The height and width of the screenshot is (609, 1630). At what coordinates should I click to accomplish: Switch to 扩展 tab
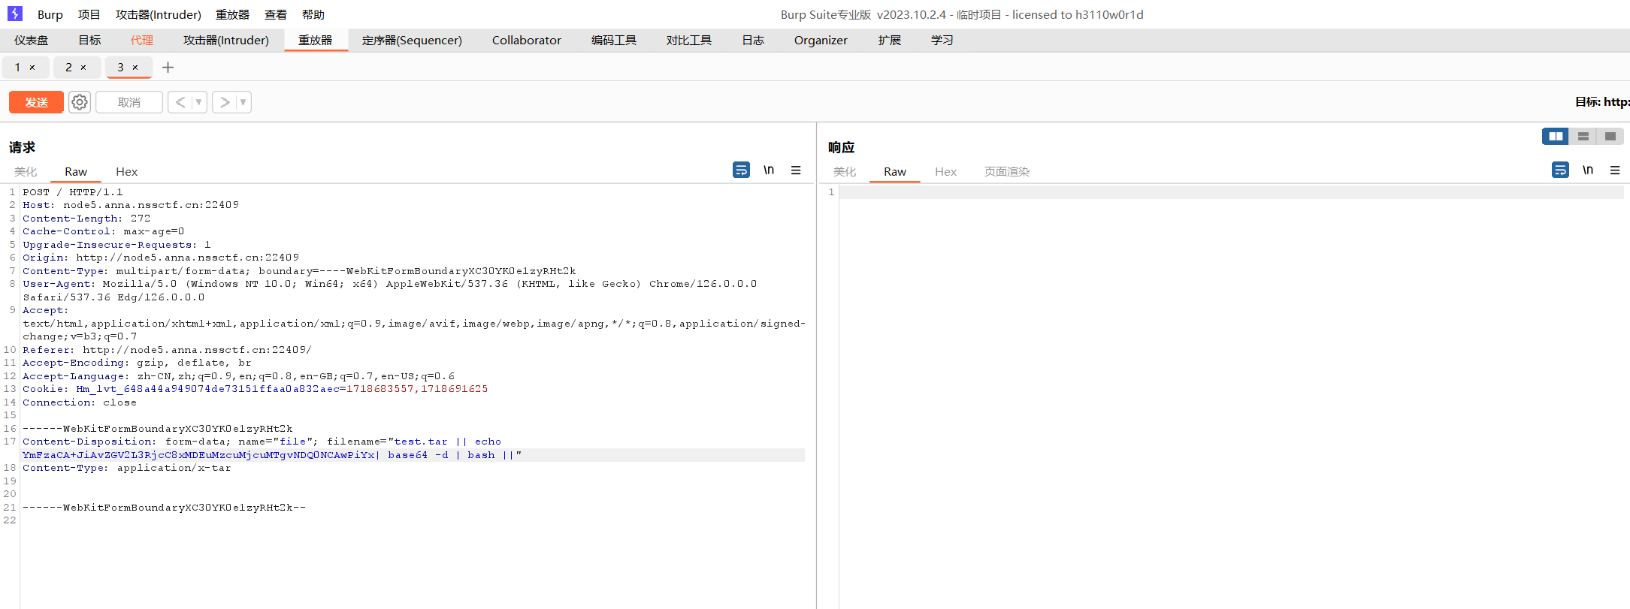click(890, 40)
